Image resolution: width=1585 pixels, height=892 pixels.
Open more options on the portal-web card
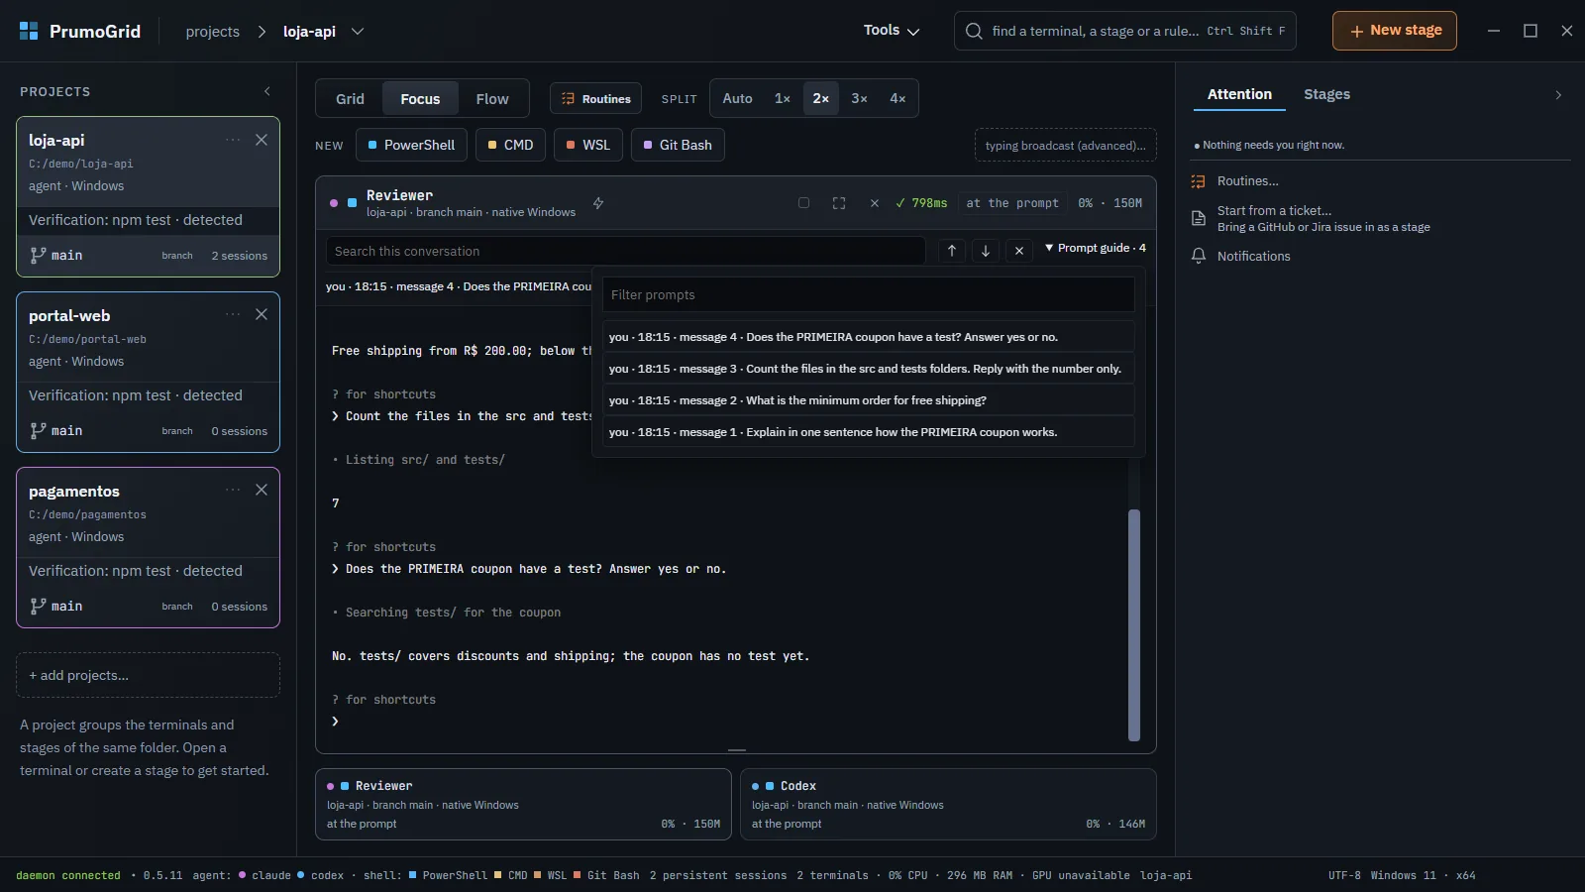233,314
